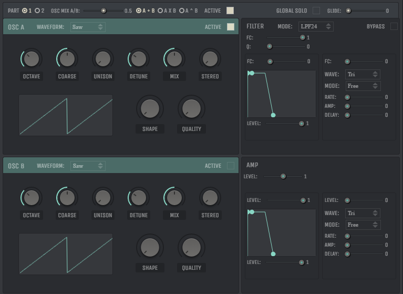Open the Amp LFO Wave Tri dropdown

coord(363,214)
